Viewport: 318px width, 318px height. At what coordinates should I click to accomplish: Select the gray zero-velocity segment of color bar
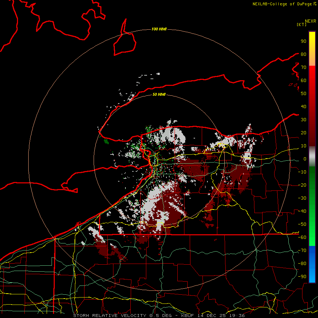click(312, 157)
